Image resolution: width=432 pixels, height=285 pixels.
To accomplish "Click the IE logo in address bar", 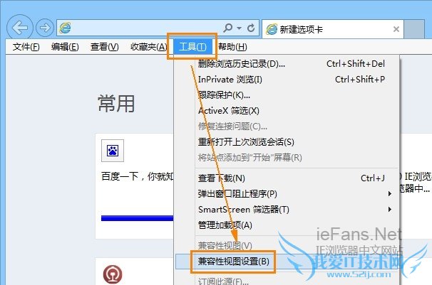I will click(x=65, y=28).
